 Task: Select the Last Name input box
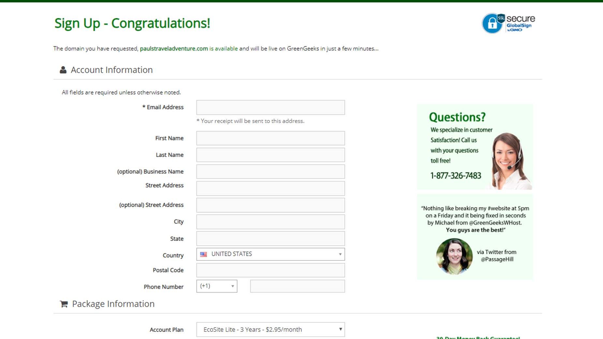[270, 155]
